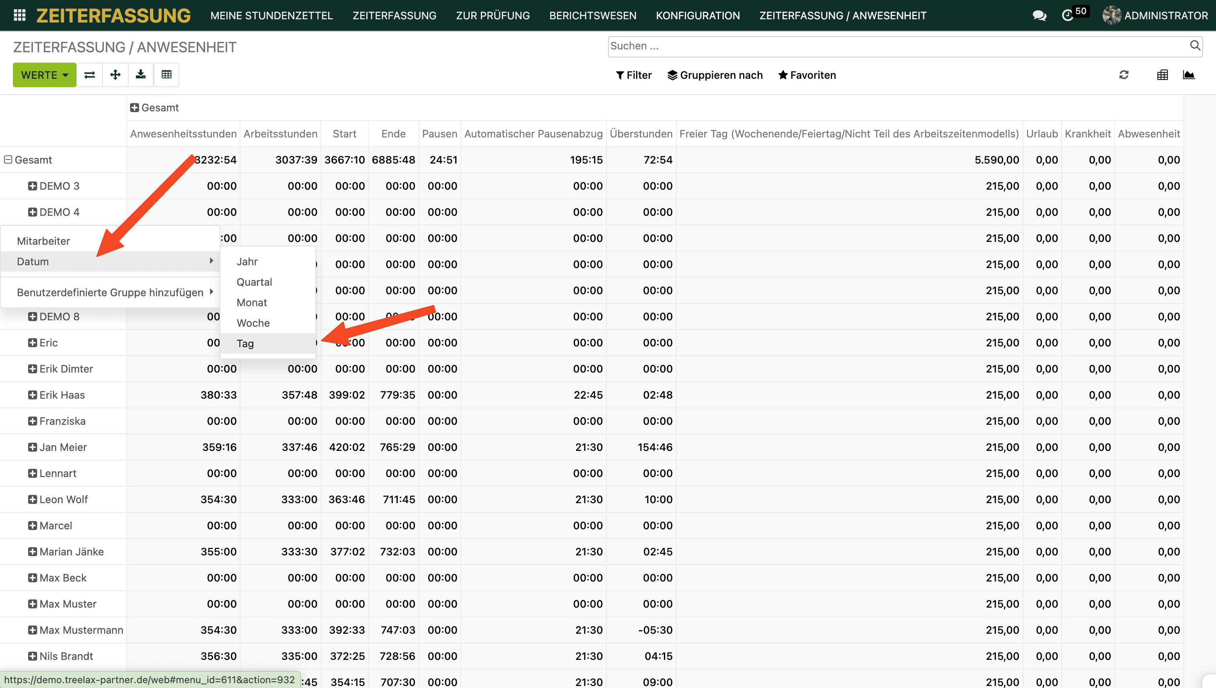
Task: Switch to the graph chart view
Action: click(x=1189, y=75)
